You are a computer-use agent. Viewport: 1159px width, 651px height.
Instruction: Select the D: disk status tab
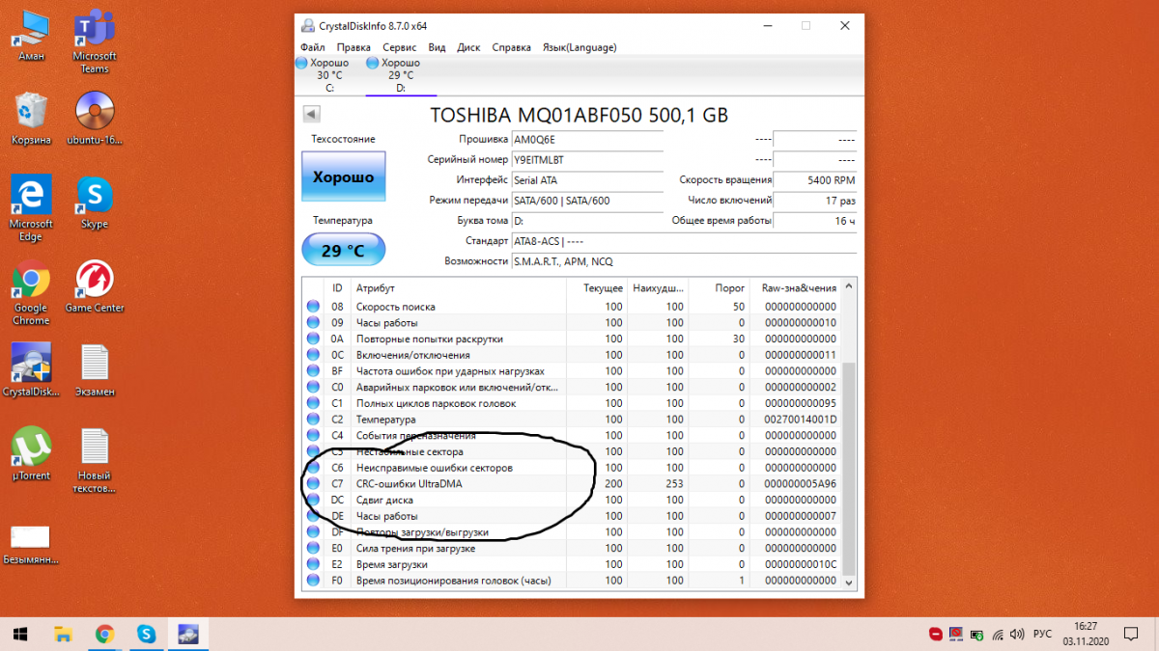(x=400, y=74)
